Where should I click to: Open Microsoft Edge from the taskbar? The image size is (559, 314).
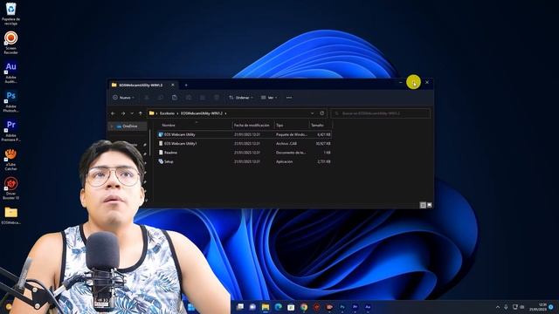pos(279,307)
